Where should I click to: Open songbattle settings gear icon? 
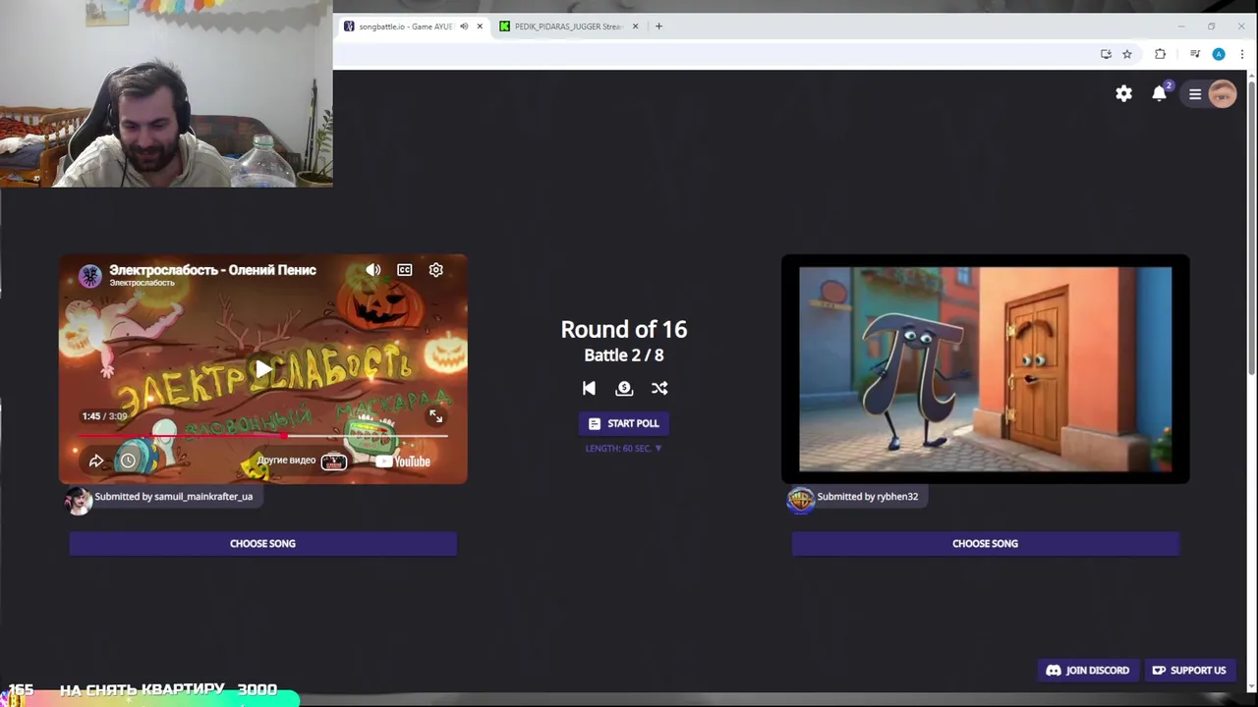[1123, 93]
